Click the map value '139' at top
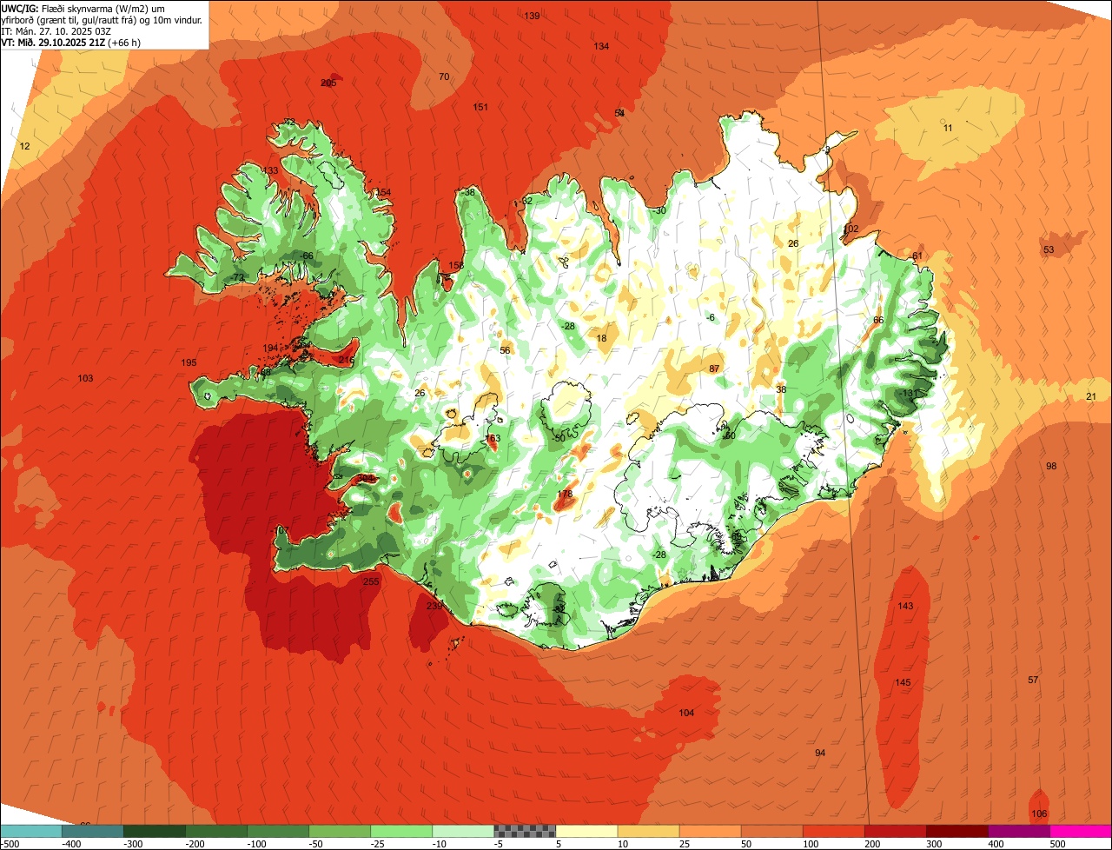Image resolution: width=1112 pixels, height=850 pixels. coord(532,17)
